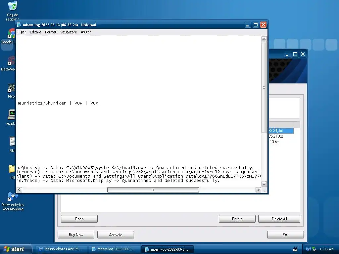Click the Notepad vertical scrollbar thumb
The height and width of the screenshot is (254, 339).
tap(264, 87)
